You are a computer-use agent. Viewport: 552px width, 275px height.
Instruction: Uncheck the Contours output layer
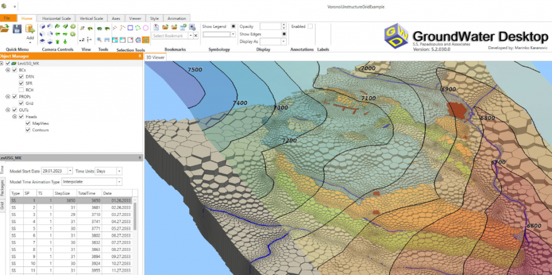click(27, 130)
